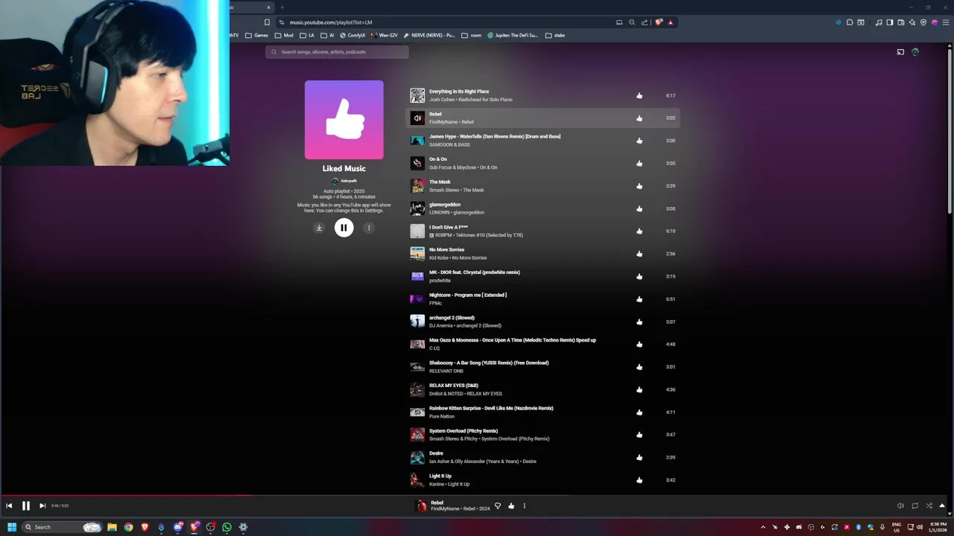954x536 pixels.
Task: Launch Google Chrome from the taskbar
Action: [128, 527]
